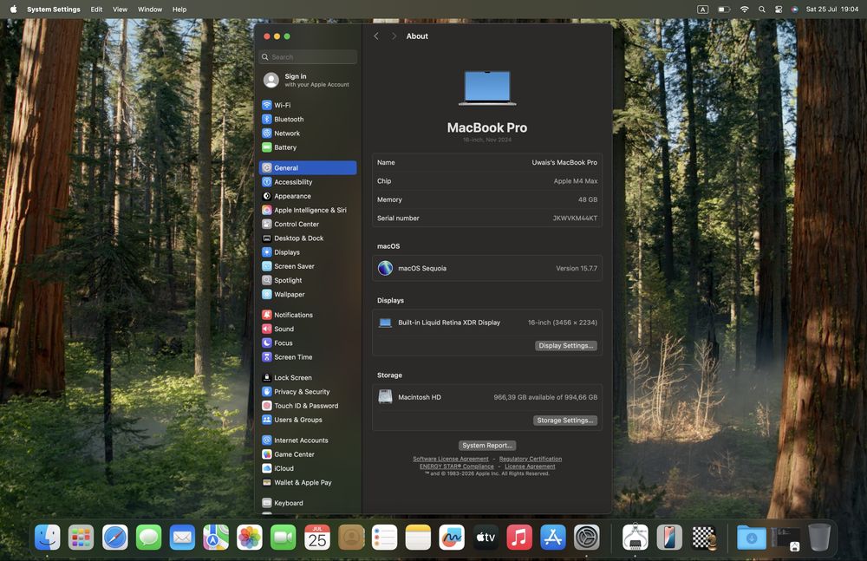Open the Help menu

click(179, 10)
